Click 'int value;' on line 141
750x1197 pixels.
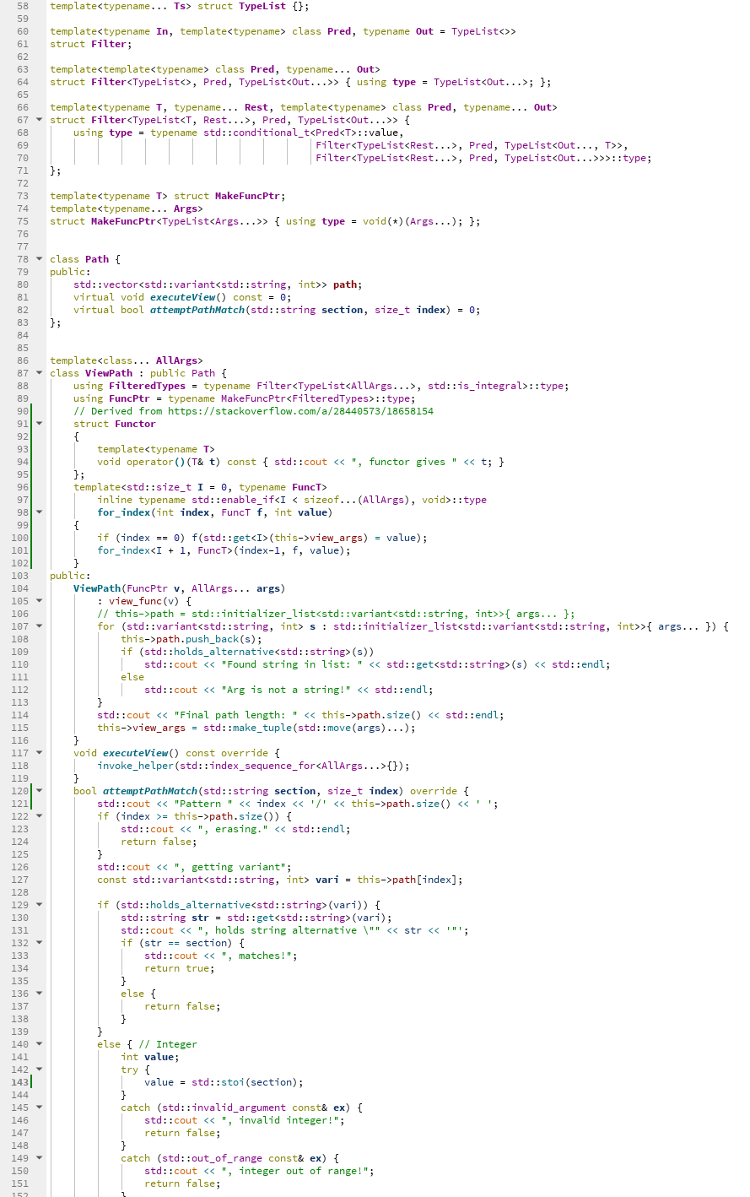click(x=150, y=1057)
